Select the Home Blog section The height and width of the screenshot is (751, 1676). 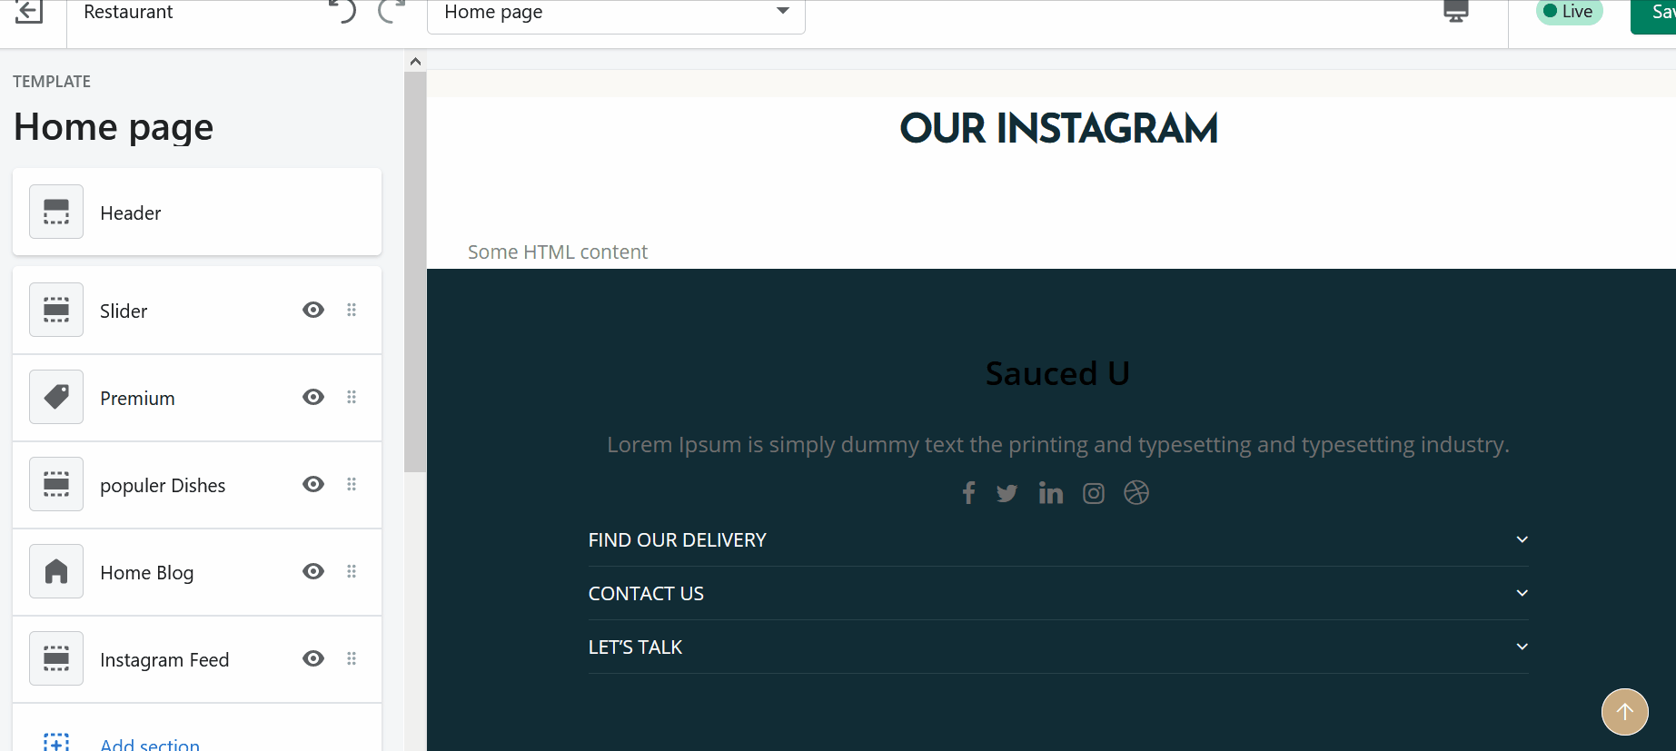147,573
